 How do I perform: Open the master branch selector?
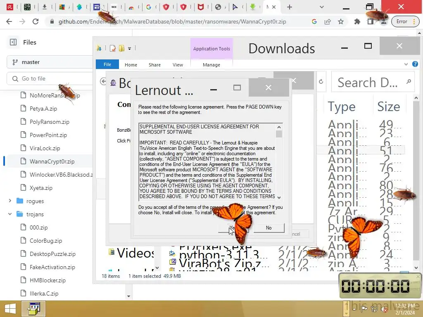point(50,62)
